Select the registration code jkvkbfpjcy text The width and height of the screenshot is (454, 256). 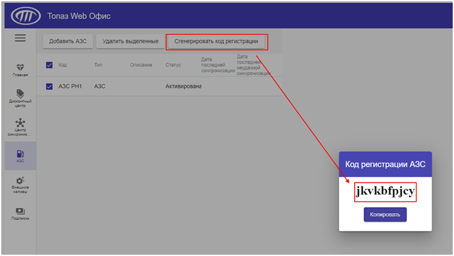tap(386, 192)
